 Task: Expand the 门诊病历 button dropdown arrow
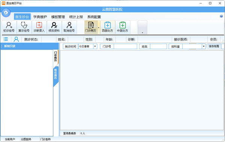tap(99, 27)
